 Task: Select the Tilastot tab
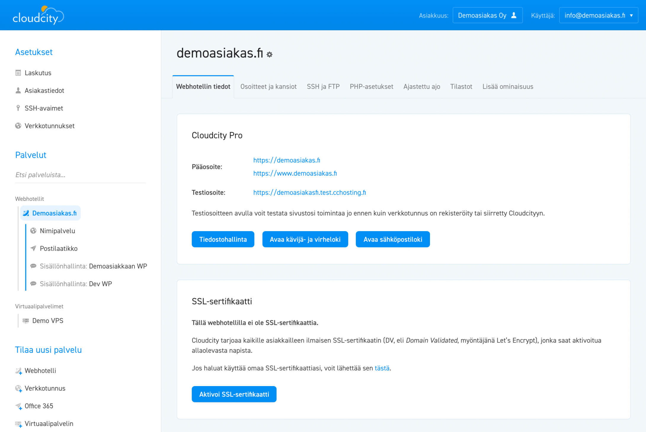[461, 87]
